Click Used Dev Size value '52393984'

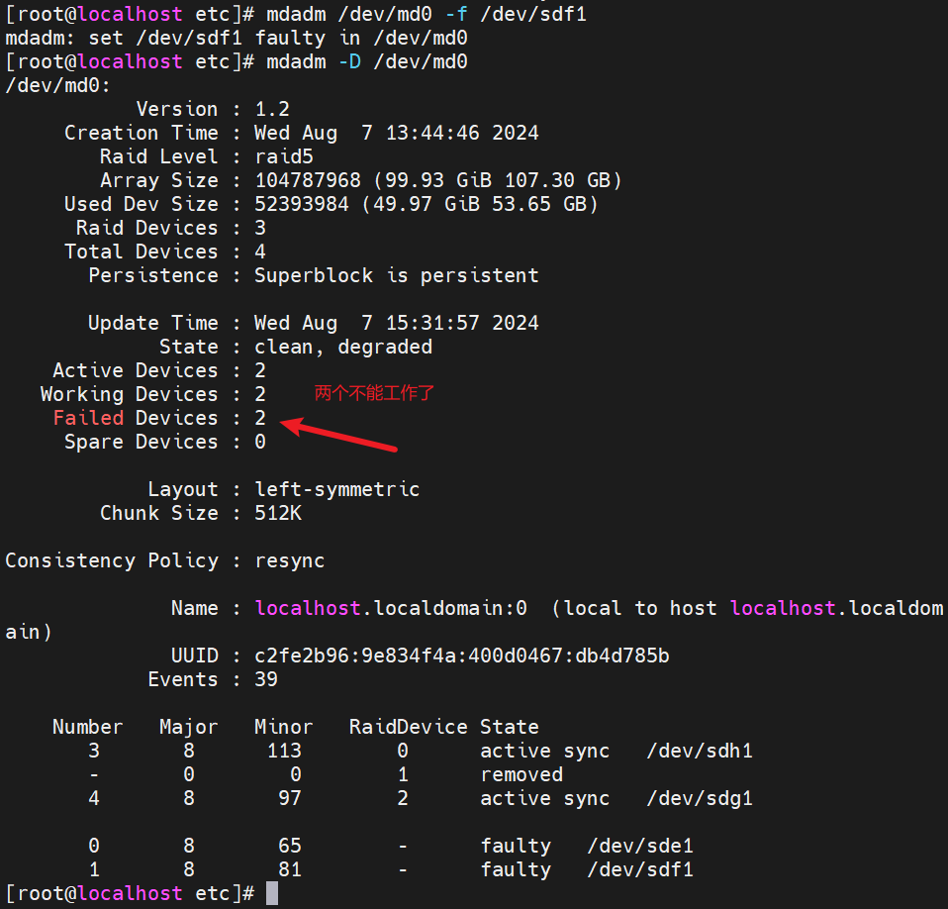(302, 204)
